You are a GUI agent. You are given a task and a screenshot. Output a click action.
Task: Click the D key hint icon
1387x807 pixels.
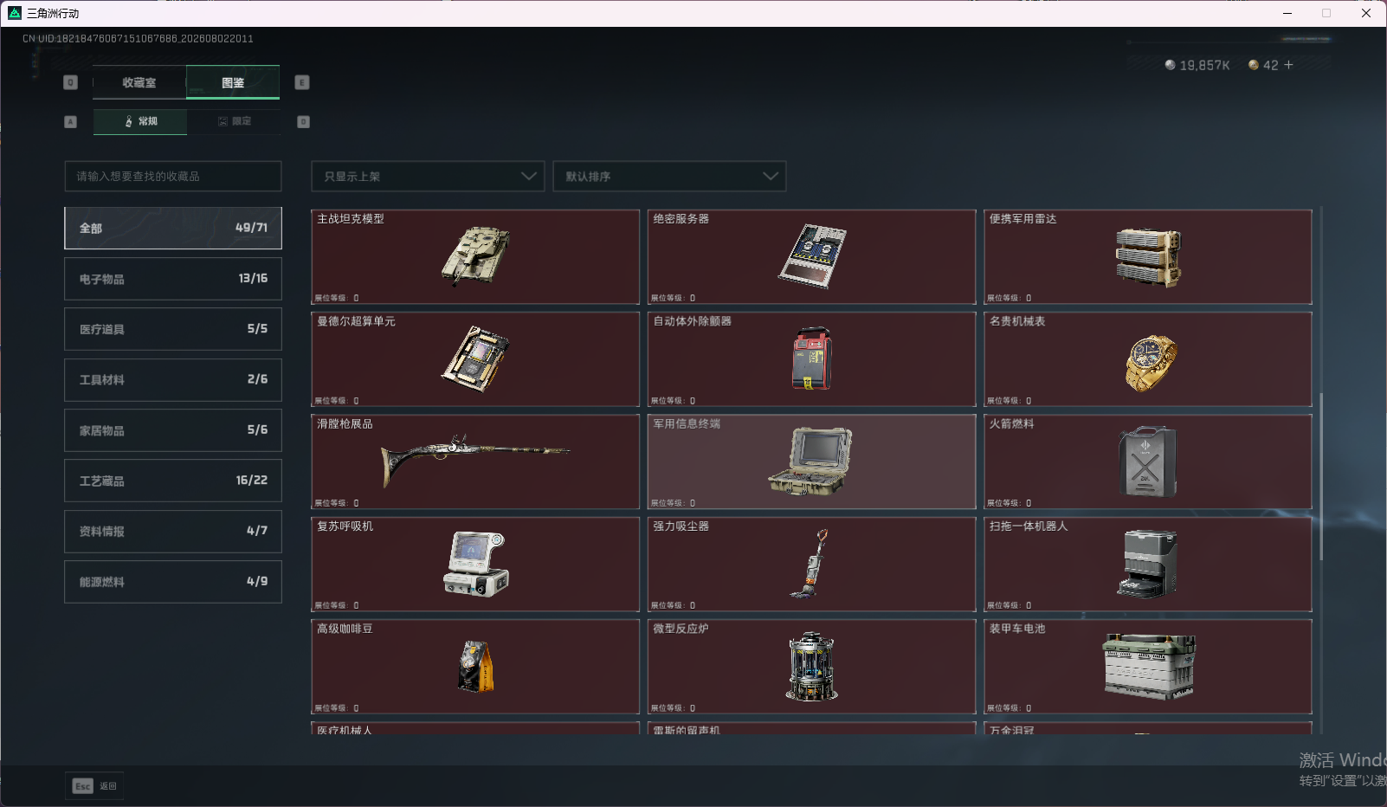tap(304, 122)
